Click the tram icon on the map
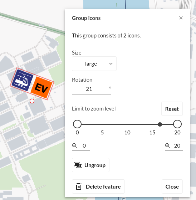Viewport: 196px width, 200px height. coord(23,80)
